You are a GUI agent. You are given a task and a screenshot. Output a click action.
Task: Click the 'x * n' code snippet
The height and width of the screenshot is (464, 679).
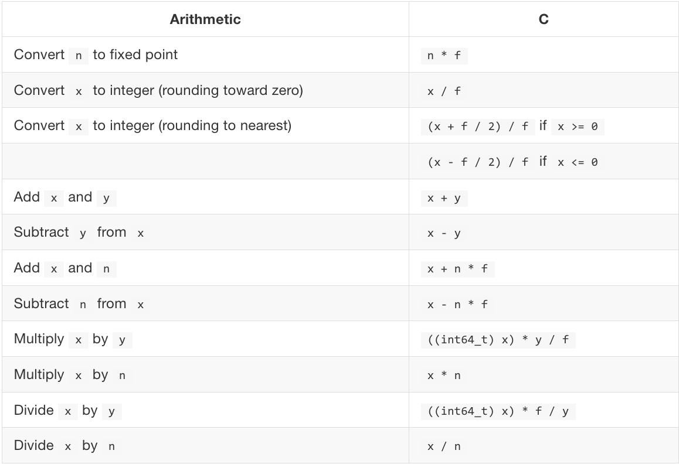pyautogui.click(x=444, y=376)
